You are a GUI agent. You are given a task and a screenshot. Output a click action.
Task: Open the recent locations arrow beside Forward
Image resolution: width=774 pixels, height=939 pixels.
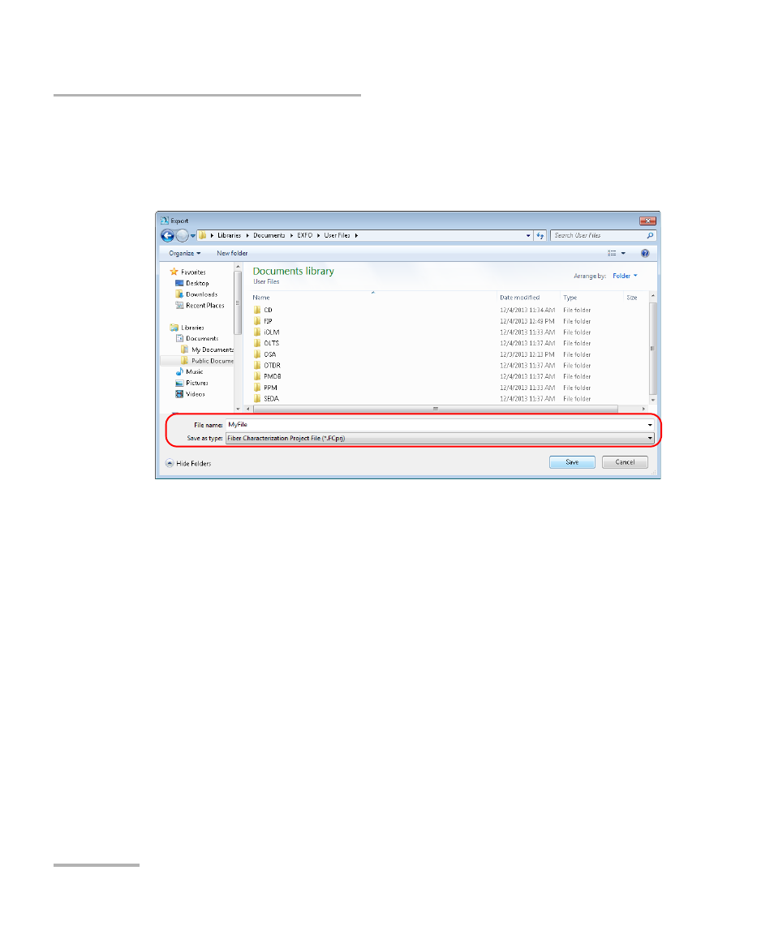coord(193,236)
